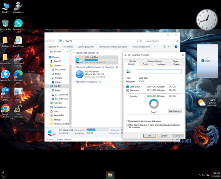This screenshot has height=179, width=221.
Task: Switch to the Sharing tab
Action: pyautogui.click(x=176, y=64)
